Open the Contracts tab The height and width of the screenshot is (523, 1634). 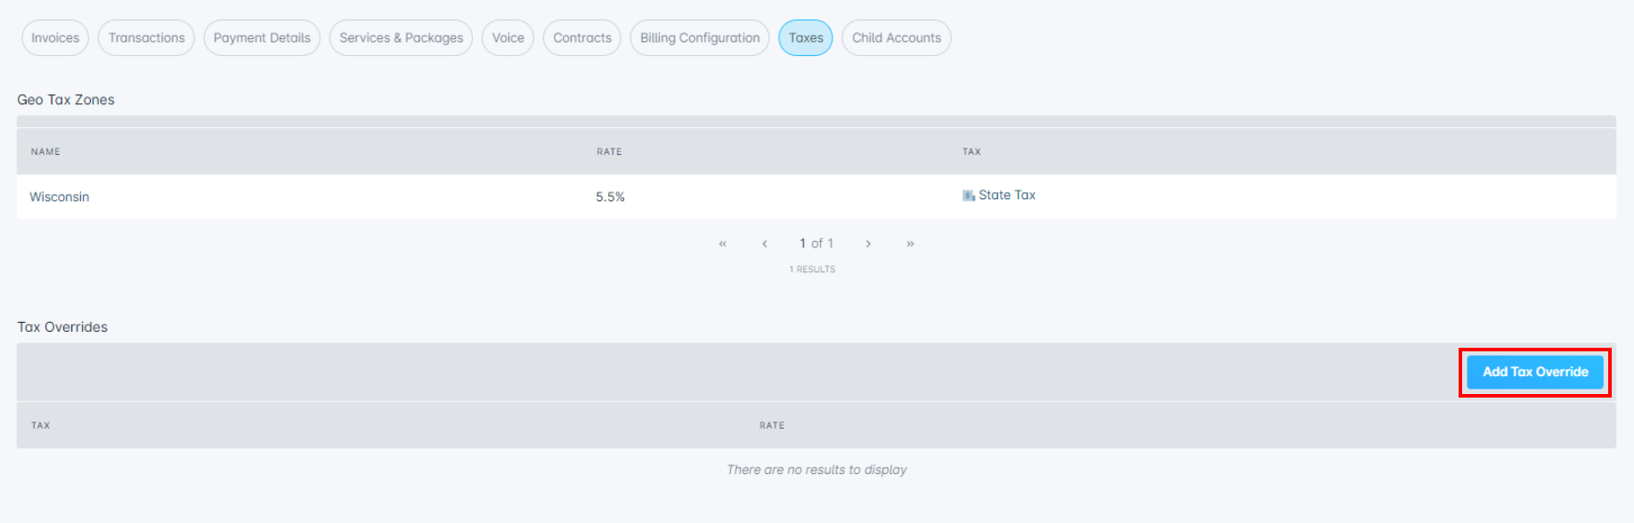(582, 38)
